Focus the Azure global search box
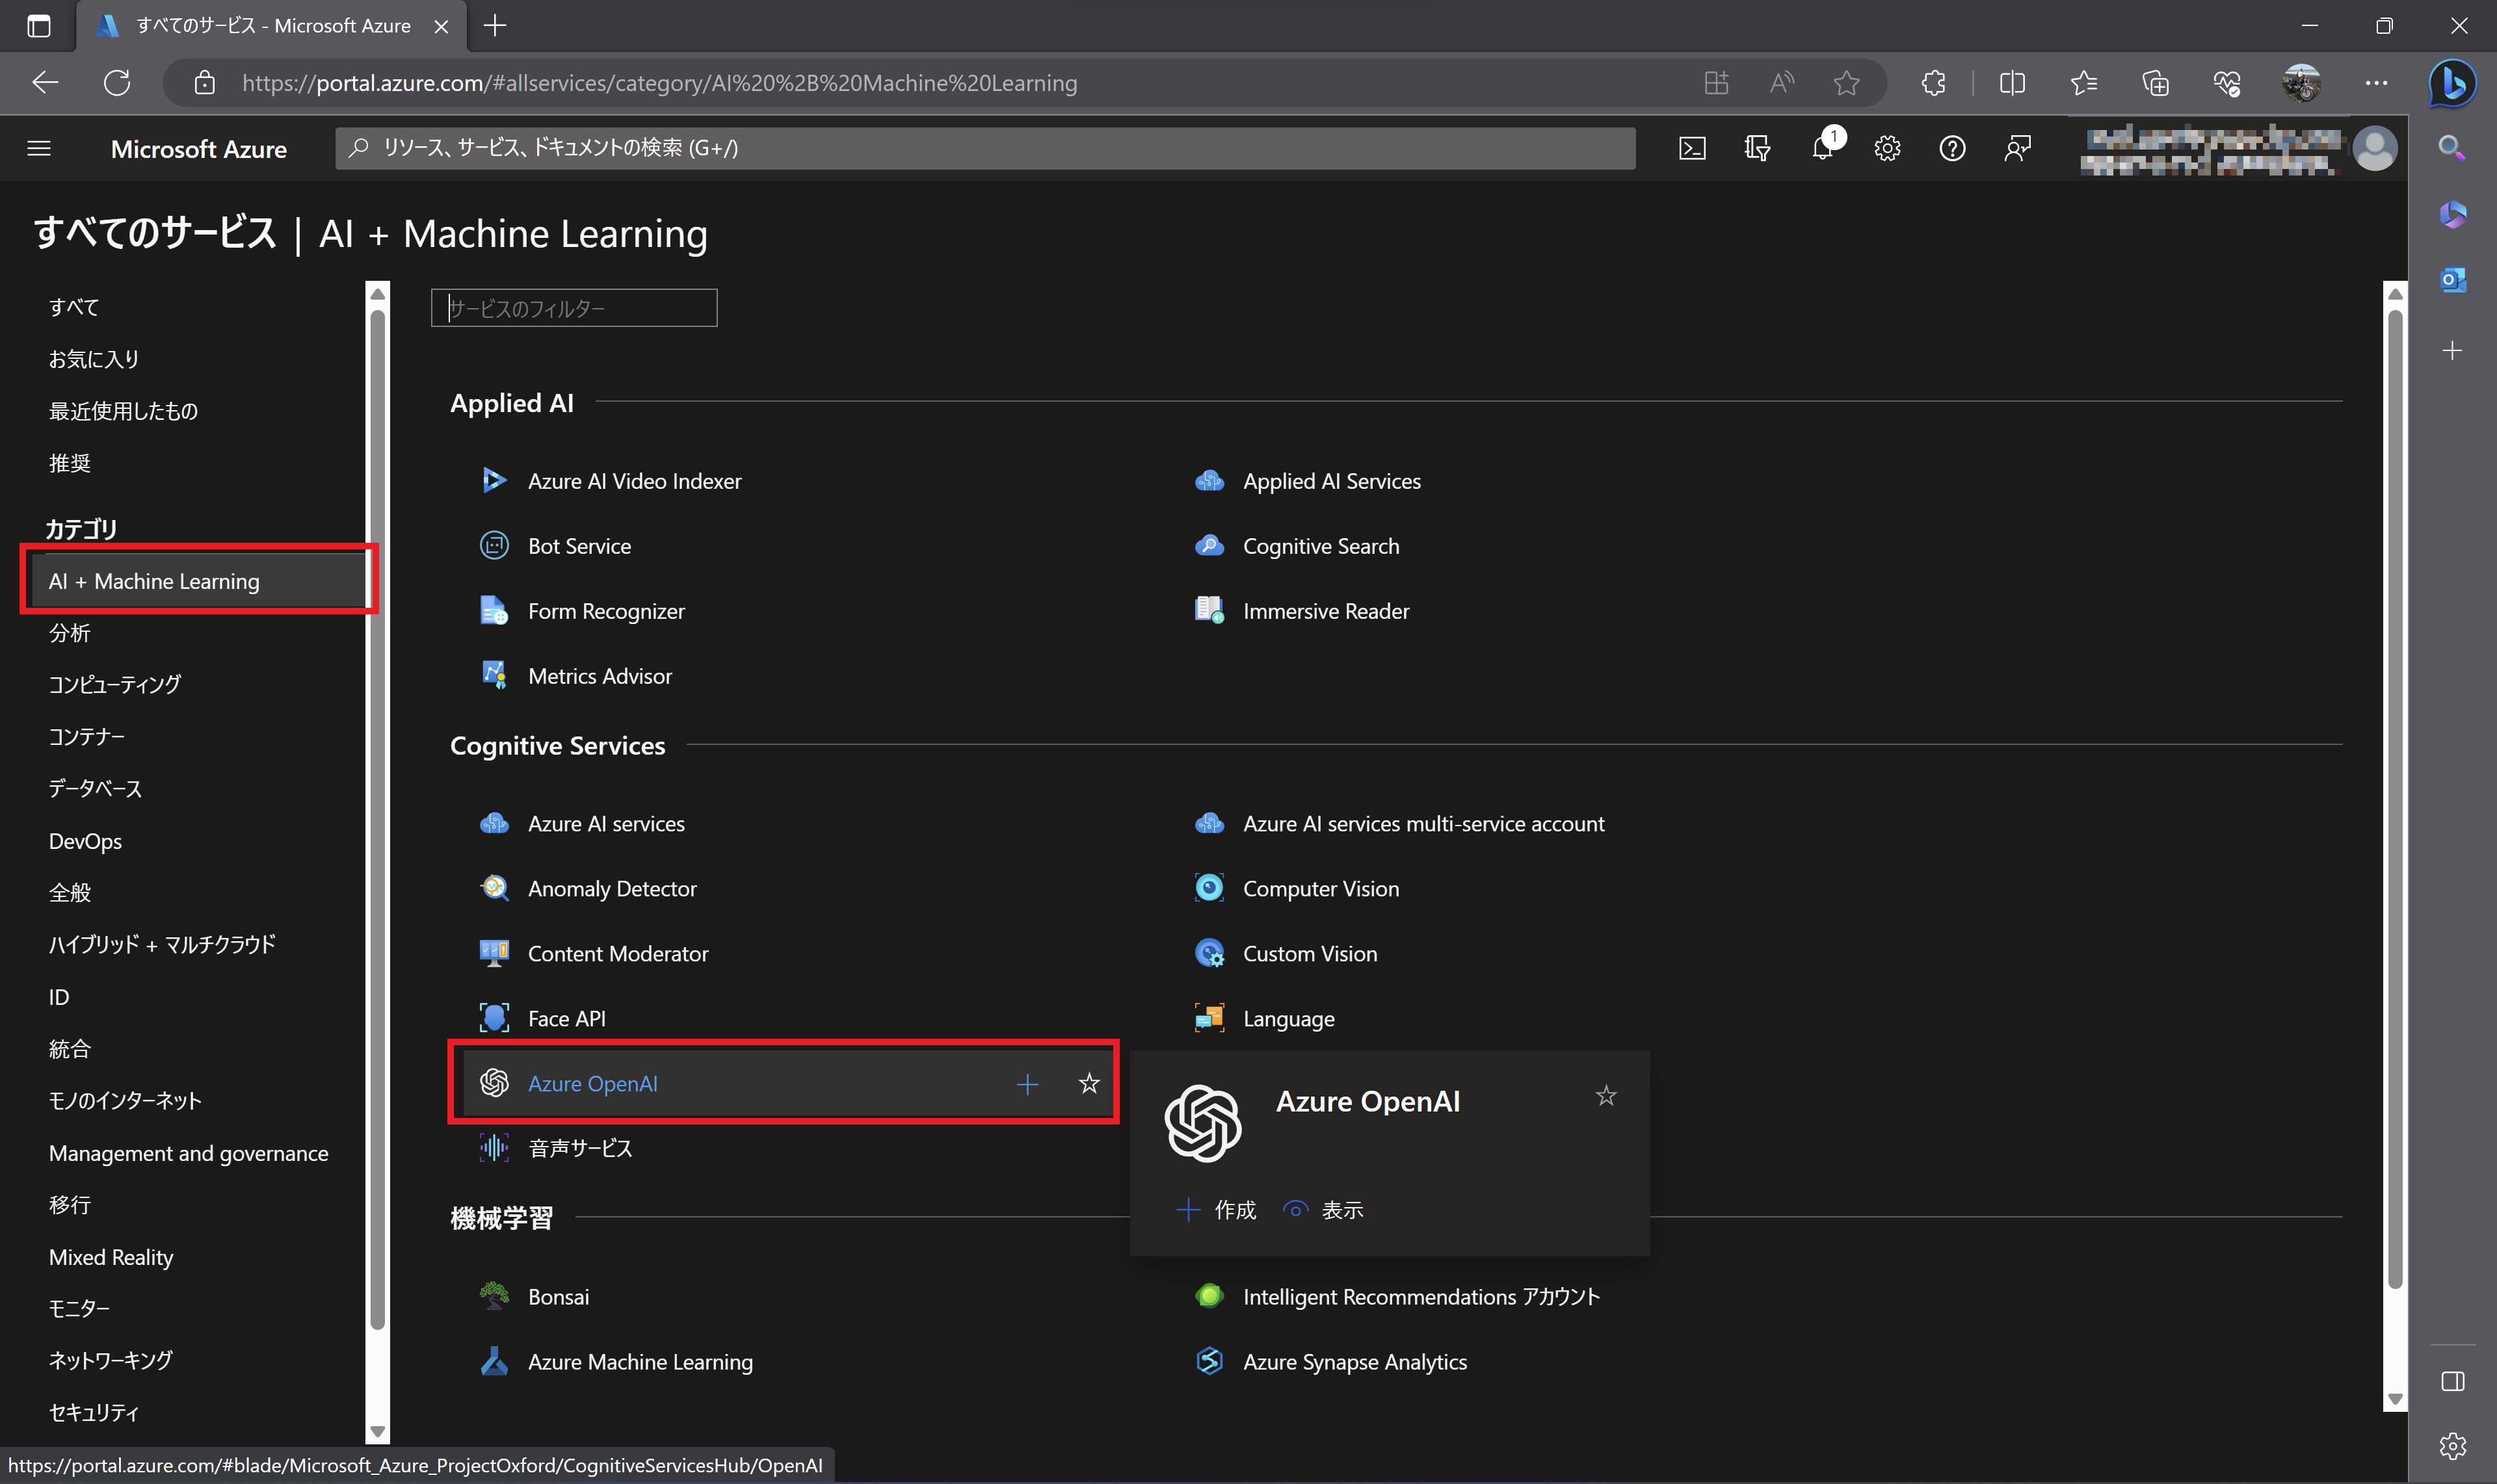The height and width of the screenshot is (1484, 2497). click(985, 148)
